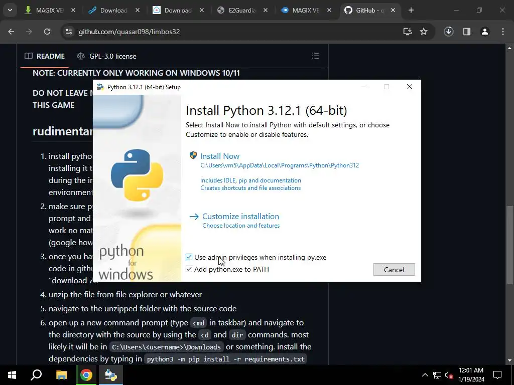
Task: Open Chrome downloads icon
Action: [449, 32]
